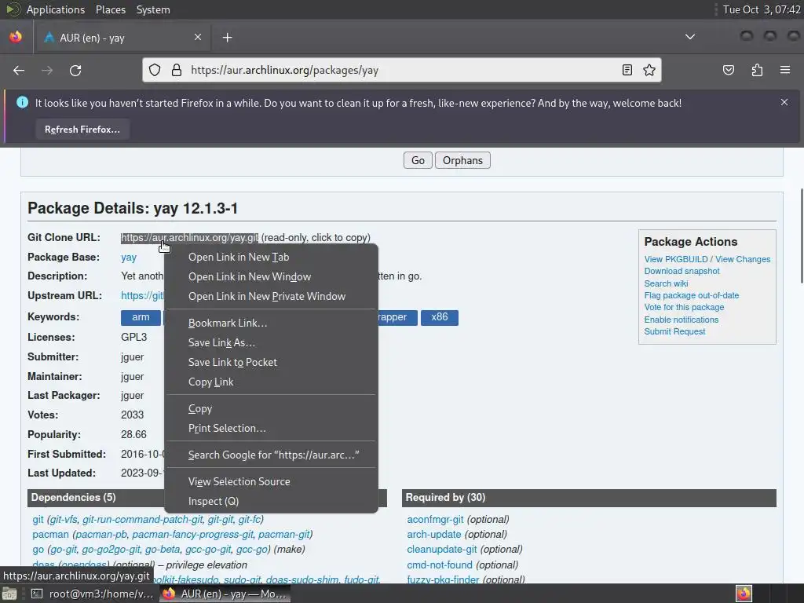Viewport: 804px width, 603px height.
Task: Choose Open Link in New Private Window
Action: [x=271, y=296]
